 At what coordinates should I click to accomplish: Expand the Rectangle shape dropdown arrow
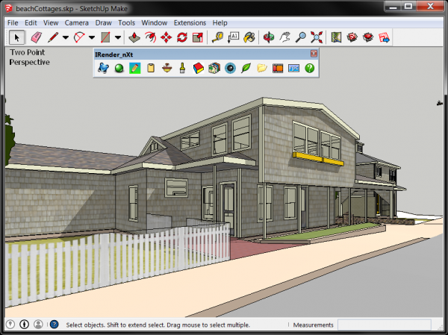click(118, 37)
